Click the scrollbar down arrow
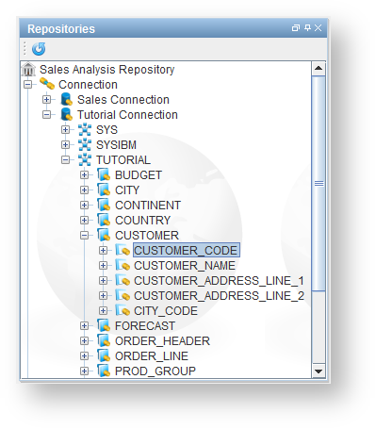The image size is (376, 429). click(319, 371)
